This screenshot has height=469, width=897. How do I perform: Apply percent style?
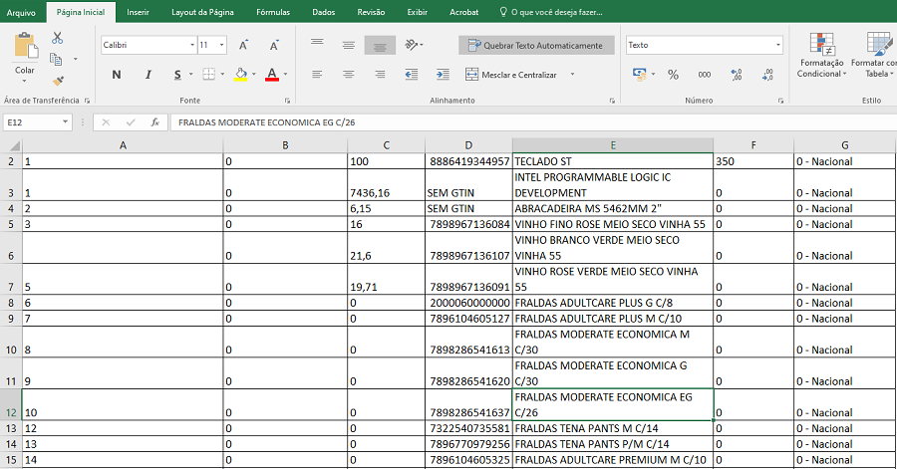pos(673,75)
